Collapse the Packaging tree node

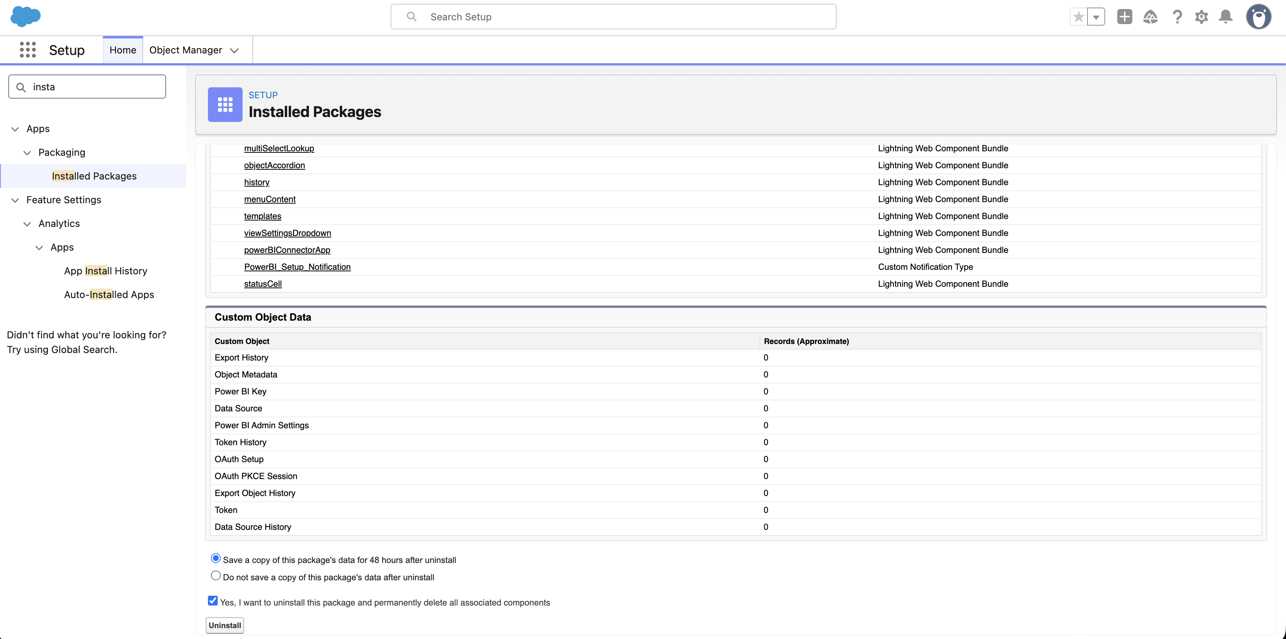coord(27,153)
